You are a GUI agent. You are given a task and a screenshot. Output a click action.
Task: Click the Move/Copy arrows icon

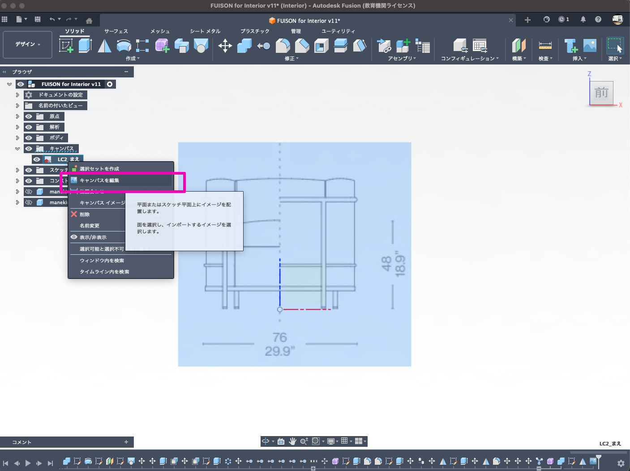[225, 45]
